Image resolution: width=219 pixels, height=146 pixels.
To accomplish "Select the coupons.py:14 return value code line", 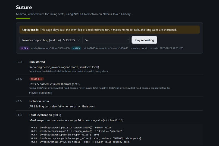I will click(71, 128).
